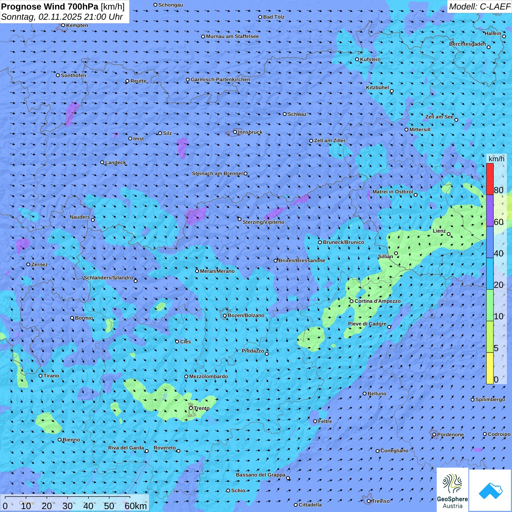Click the Feltre label
Screen dimensions: 512x512
tap(325, 421)
